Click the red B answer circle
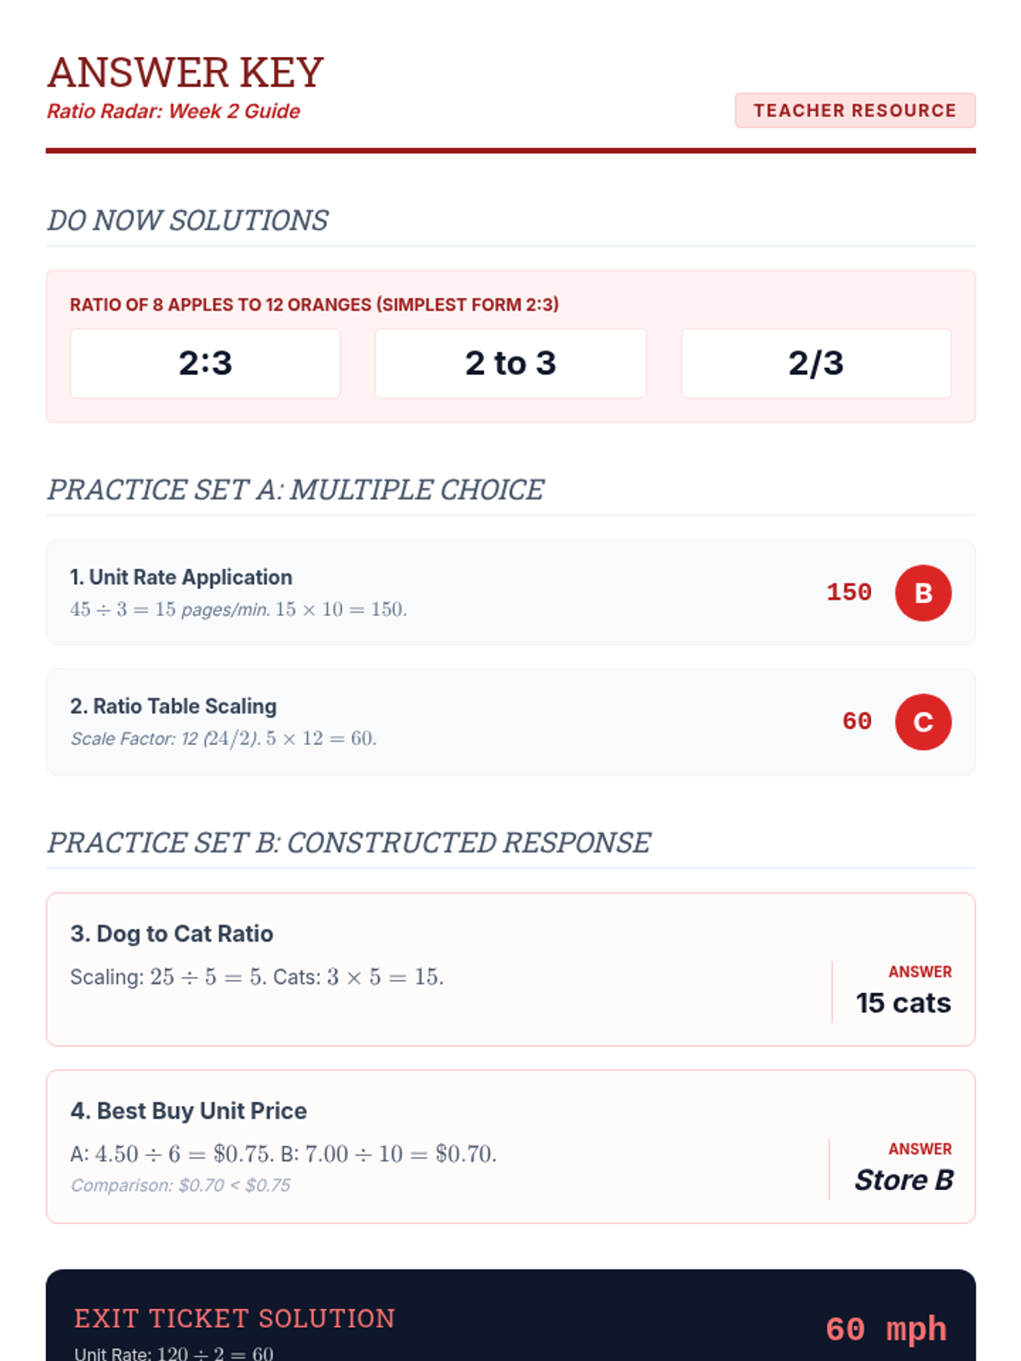Image resolution: width=1021 pixels, height=1361 pixels. tap(923, 593)
